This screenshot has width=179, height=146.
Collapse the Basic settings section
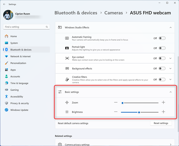[170, 92]
